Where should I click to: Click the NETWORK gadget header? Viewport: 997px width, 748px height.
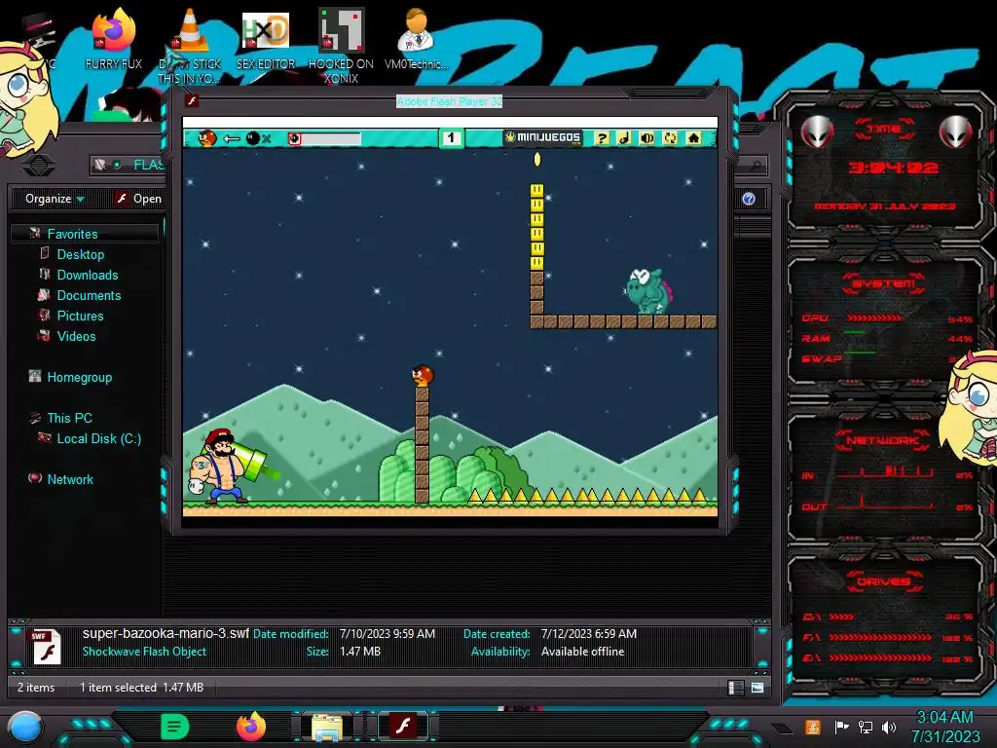[x=882, y=440]
